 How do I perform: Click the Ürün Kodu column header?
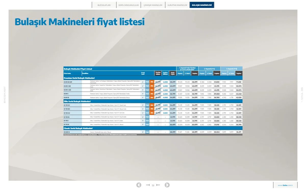(67, 73)
